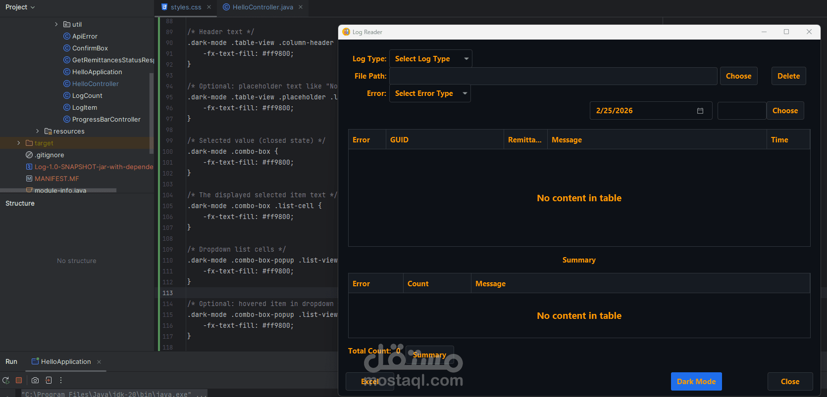Click the File Path text field
827x397 pixels.
tap(553, 76)
